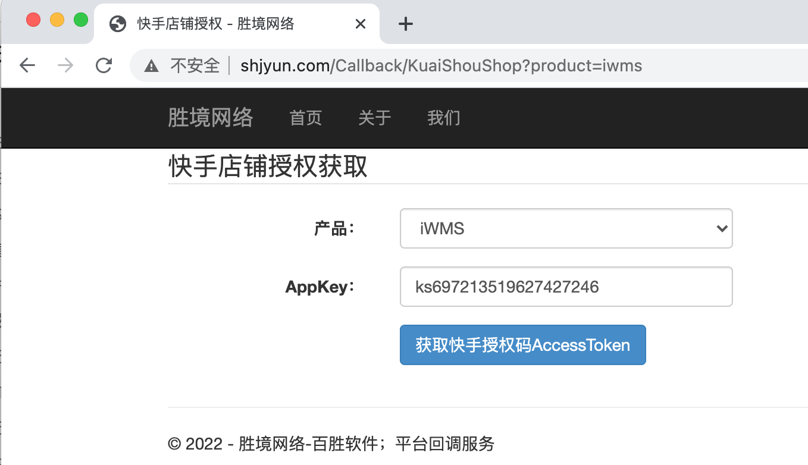Click into the AppKey text field
The image size is (808, 465).
[x=565, y=287]
